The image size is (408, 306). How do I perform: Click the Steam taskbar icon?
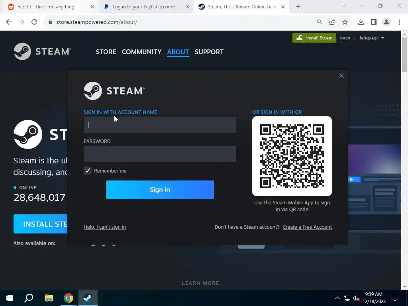[x=88, y=298]
